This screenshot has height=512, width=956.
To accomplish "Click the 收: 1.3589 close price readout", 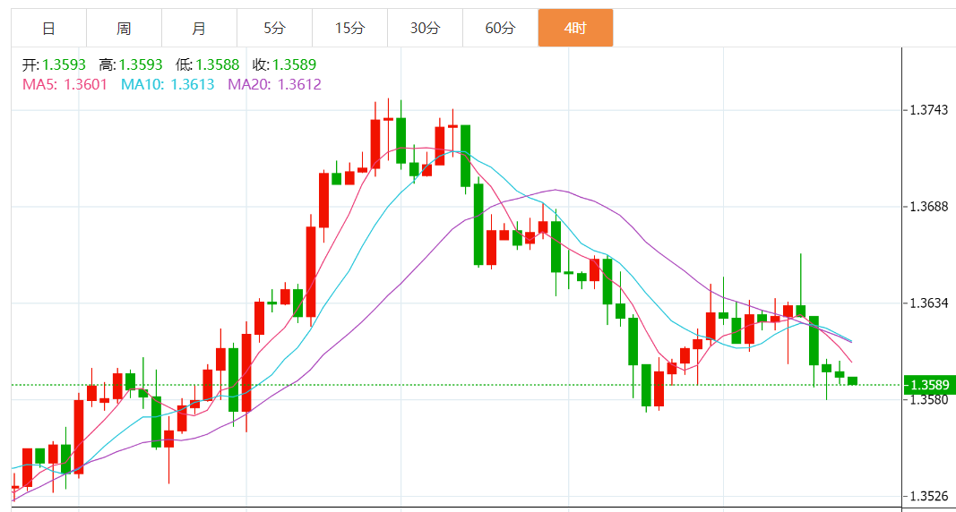I will pos(284,65).
